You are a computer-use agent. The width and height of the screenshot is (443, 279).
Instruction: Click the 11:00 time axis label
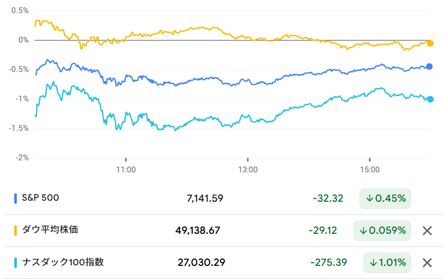tap(126, 170)
